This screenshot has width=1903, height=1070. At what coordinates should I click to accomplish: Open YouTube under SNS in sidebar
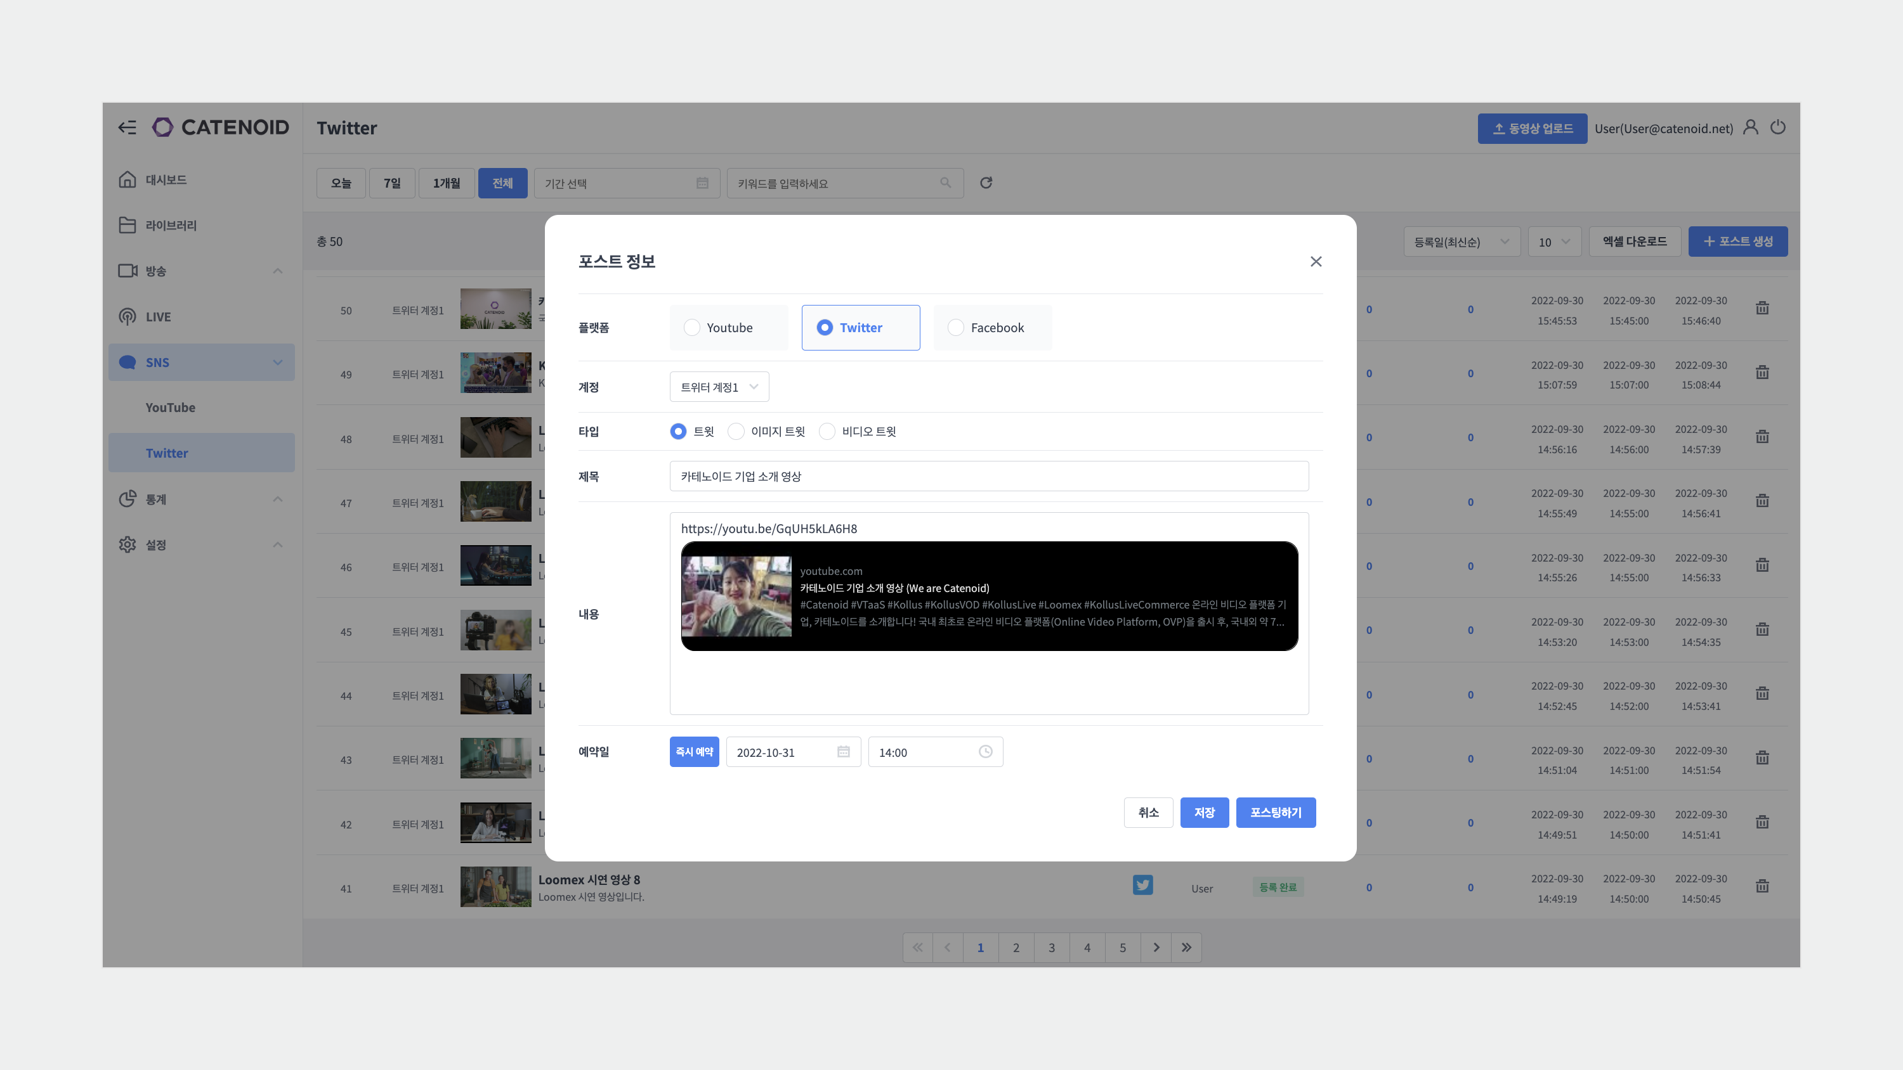[x=171, y=408]
